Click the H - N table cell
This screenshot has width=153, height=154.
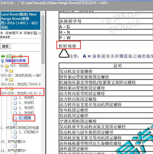coord(106,32)
